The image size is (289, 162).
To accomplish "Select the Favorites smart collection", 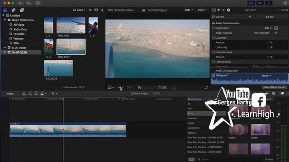I will [19, 34].
